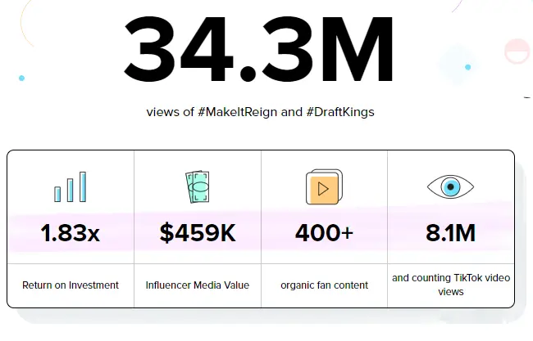The height and width of the screenshot is (341, 533).
Task: Click the bar chart icon above 1.83x
Action: [x=70, y=187]
